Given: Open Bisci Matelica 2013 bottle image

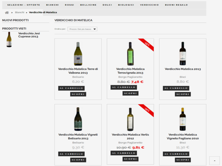Looking at the screenshot, I should [183, 54].
